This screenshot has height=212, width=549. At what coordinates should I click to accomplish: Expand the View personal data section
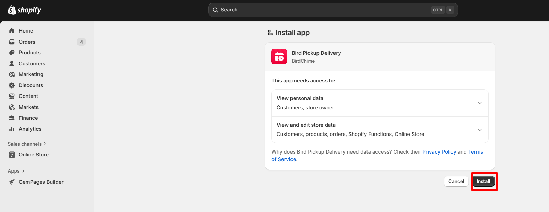point(479,103)
